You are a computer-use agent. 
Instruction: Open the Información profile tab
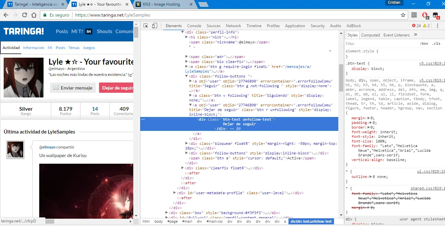34,48
